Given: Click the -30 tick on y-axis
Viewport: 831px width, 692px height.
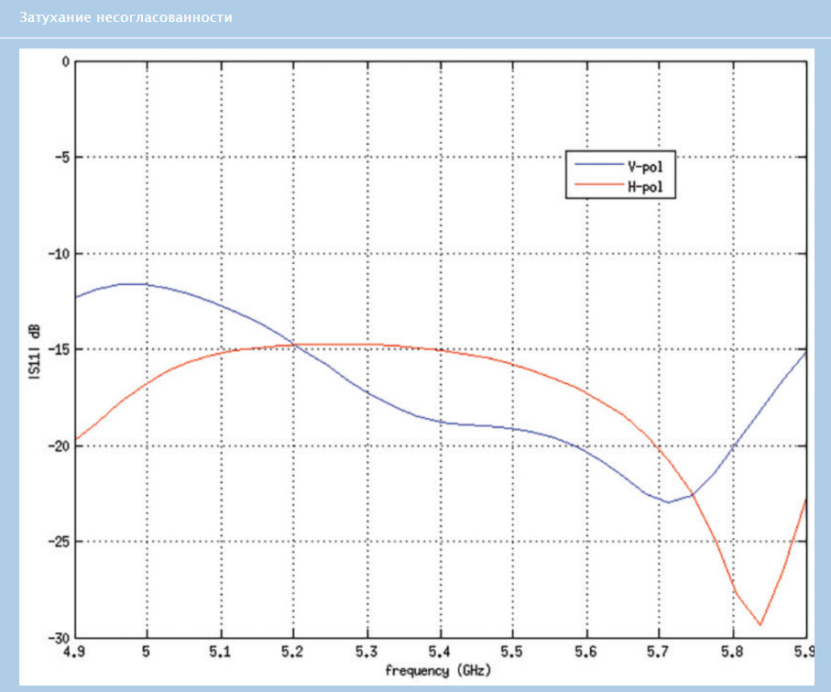Looking at the screenshot, I should (x=59, y=637).
